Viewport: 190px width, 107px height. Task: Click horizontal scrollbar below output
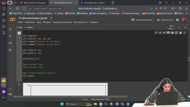[70, 97]
